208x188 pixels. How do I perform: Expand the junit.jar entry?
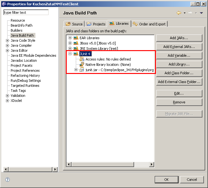pos(76,70)
